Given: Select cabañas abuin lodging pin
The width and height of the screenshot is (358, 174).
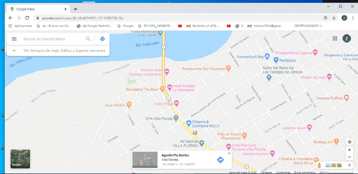Looking at the screenshot, I should point(310,127).
